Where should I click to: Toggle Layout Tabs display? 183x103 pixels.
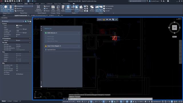tap(101, 8)
